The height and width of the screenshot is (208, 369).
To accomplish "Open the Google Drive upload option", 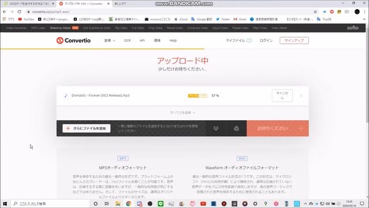I will click(x=236, y=128).
